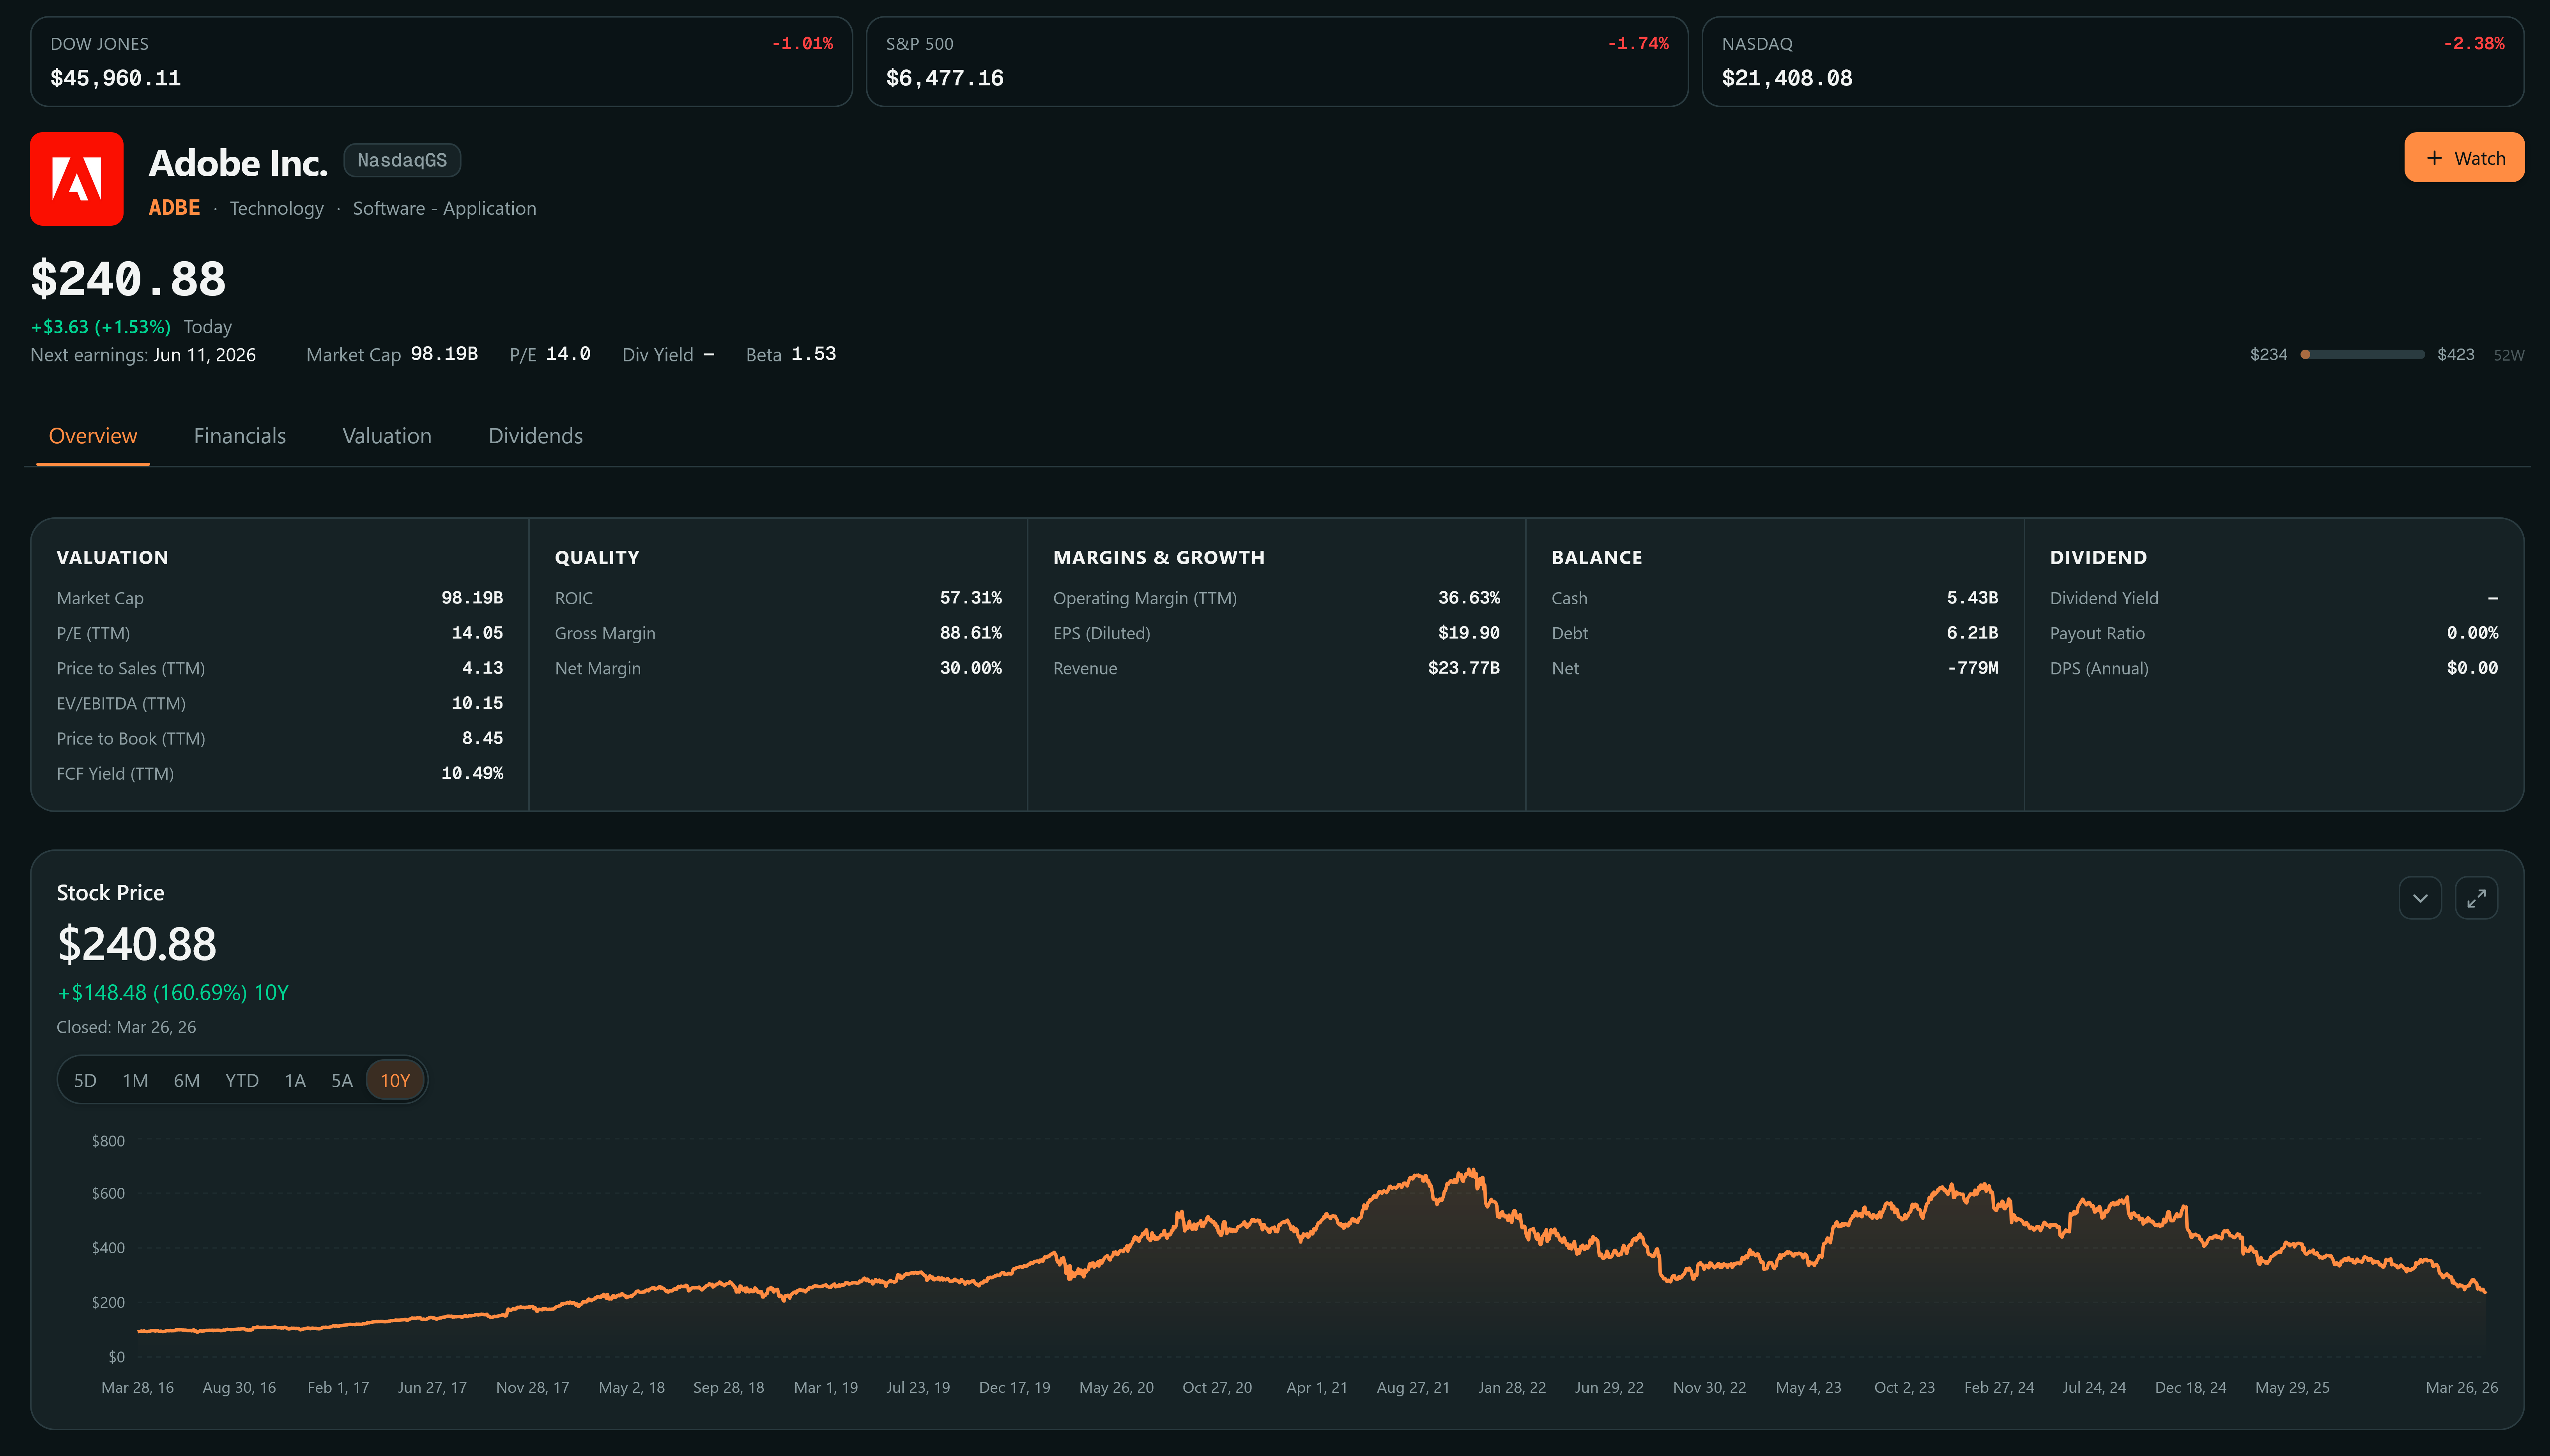Open the Stock Price chart dropdown chevron

2420,898
